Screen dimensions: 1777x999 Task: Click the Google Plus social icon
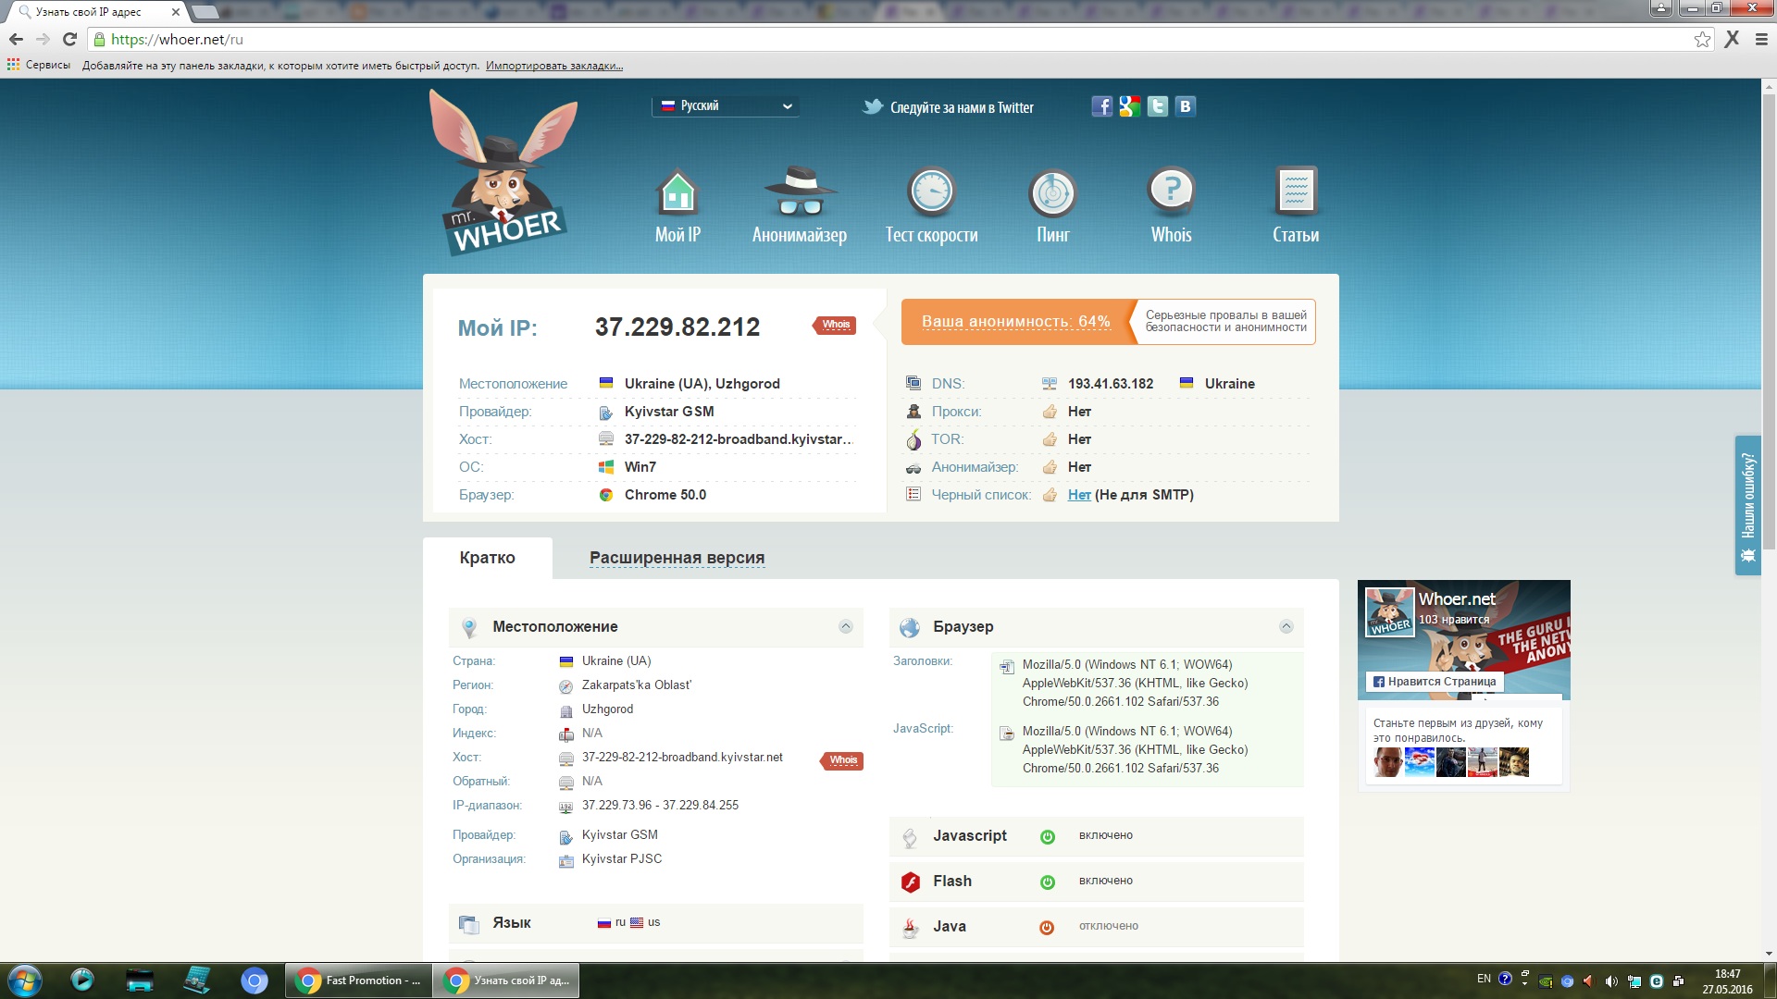click(x=1129, y=106)
